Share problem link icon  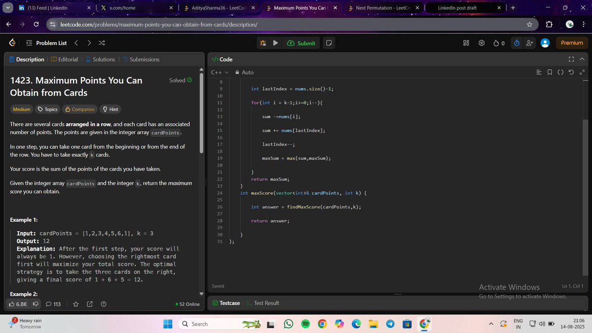pos(90,304)
